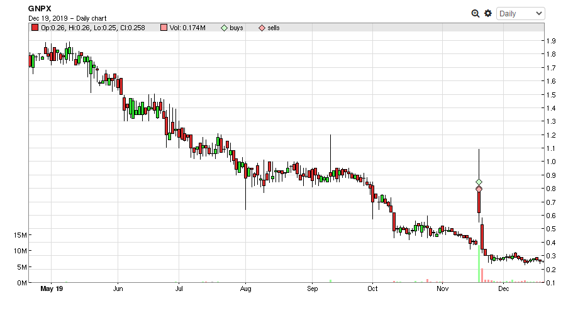This screenshot has height=313, width=573.
Task: Click the 'Jul' date axis label
Action: click(179, 289)
